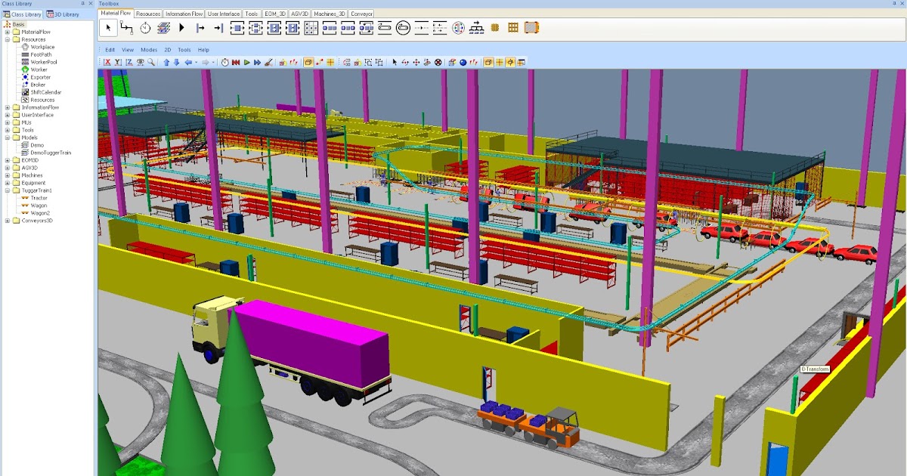Open the Worker object in Resources

[x=40, y=69]
